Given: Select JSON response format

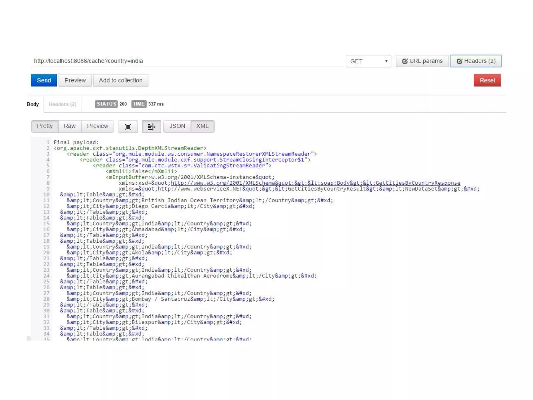Looking at the screenshot, I should 177,126.
